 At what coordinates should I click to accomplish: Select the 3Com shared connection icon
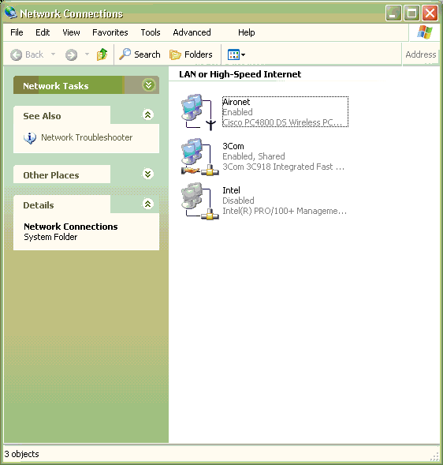click(x=200, y=157)
